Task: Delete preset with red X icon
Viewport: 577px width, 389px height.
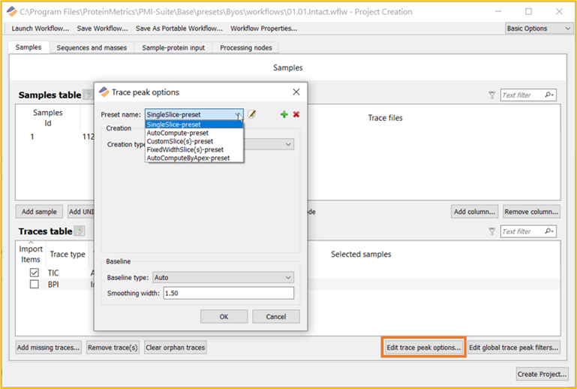Action: [x=296, y=115]
